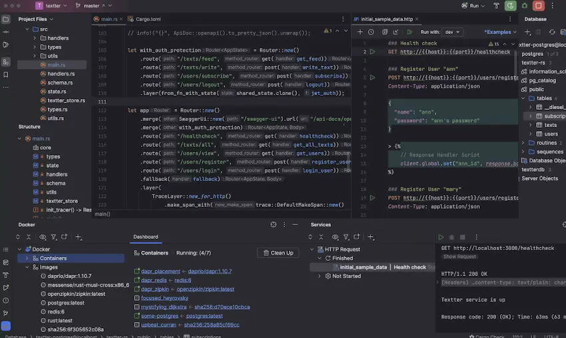566x338 pixels.
Task: Collapse Images node in Docker tree
Action: pyautogui.click(x=27, y=267)
